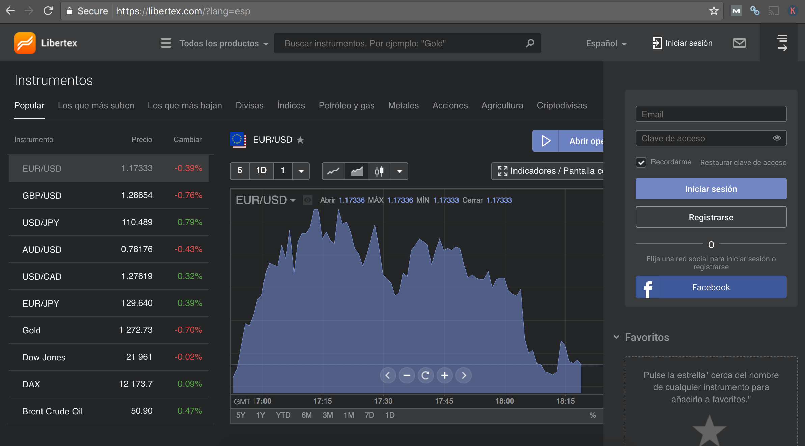The width and height of the screenshot is (805, 446).
Task: Reset chart view with refresh button
Action: pyautogui.click(x=426, y=375)
